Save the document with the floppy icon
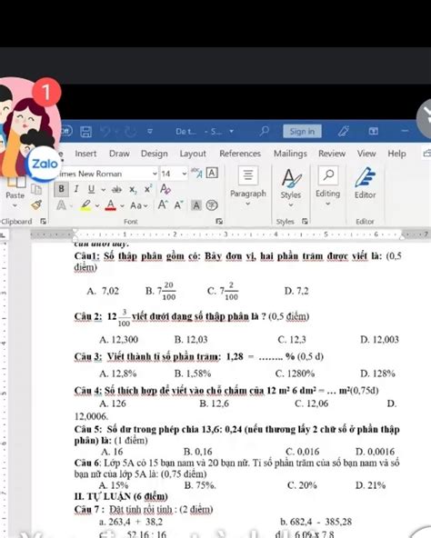The width and height of the screenshot is (431, 538). coord(85,132)
